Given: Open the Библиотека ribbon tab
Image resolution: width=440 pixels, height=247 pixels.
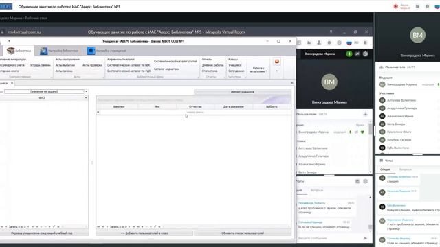Looking at the screenshot, I should (19, 51).
